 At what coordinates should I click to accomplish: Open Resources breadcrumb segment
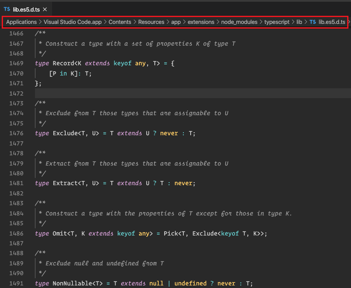coord(151,22)
